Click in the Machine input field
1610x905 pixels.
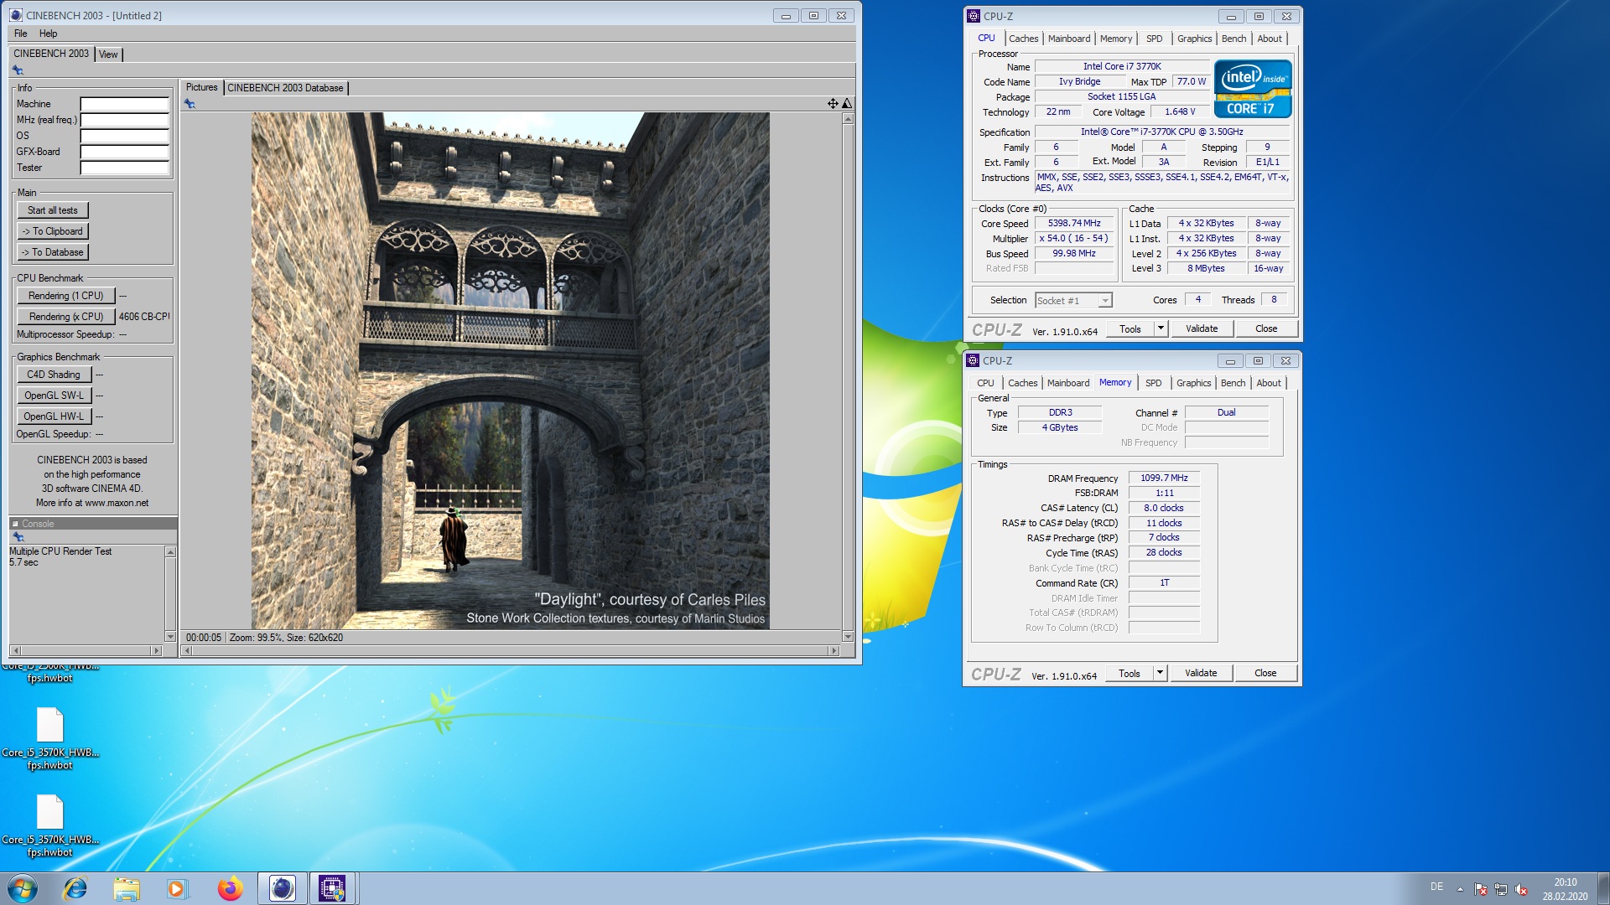(x=124, y=104)
